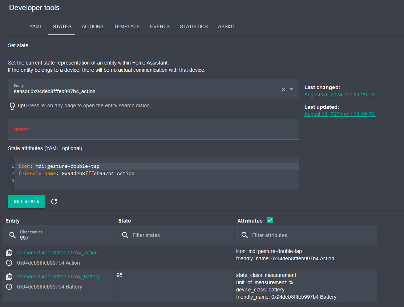Switch to the YAML tab
Viewport: 404px width, 307px height.
click(x=36, y=26)
